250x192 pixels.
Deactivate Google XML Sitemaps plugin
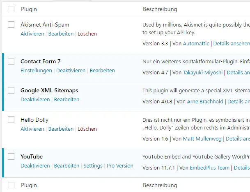coord(35,100)
